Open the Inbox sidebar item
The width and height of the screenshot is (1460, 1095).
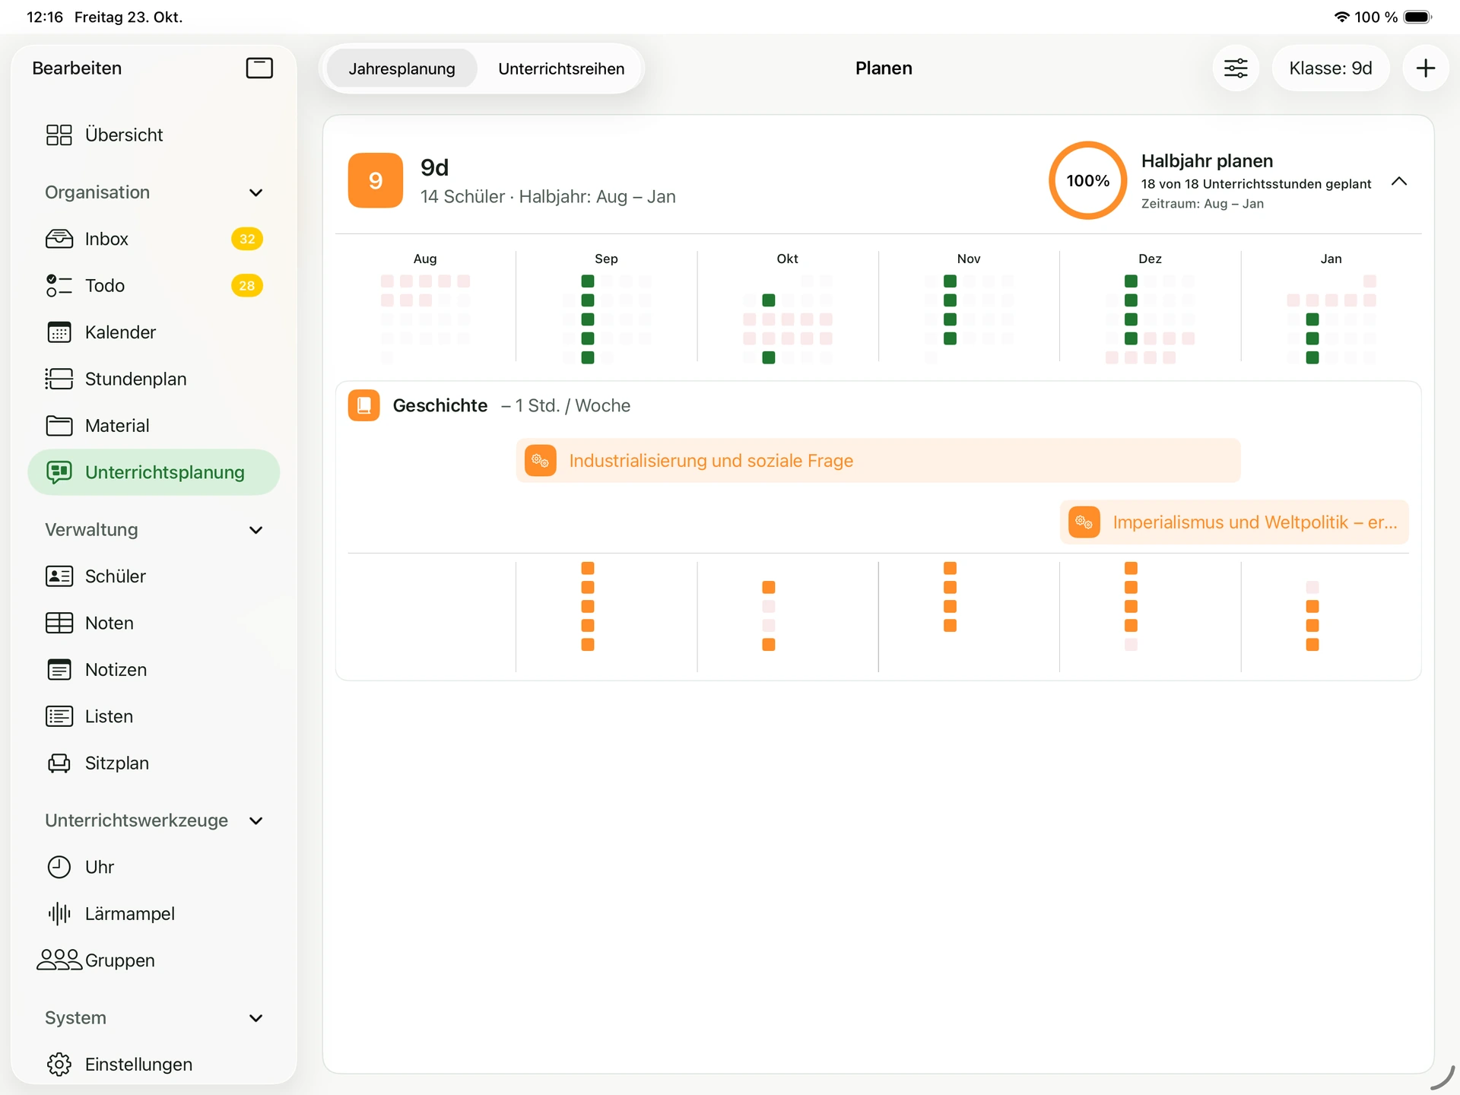tap(154, 239)
